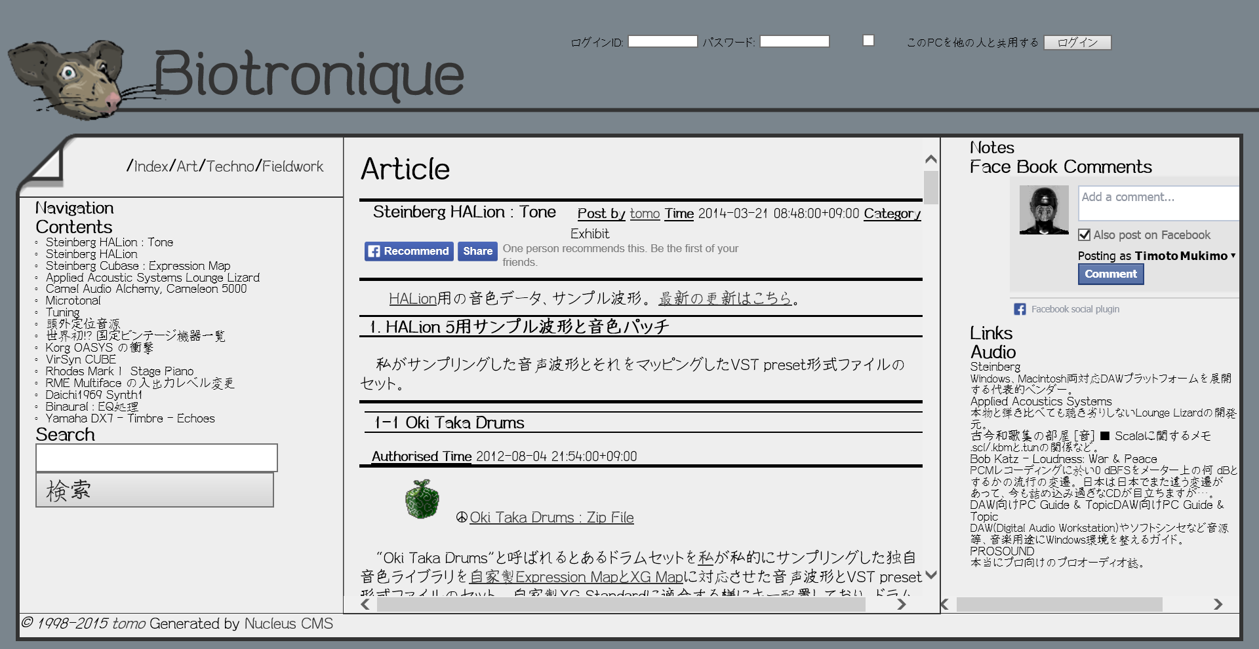Open the Tuning contents link

tap(62, 312)
